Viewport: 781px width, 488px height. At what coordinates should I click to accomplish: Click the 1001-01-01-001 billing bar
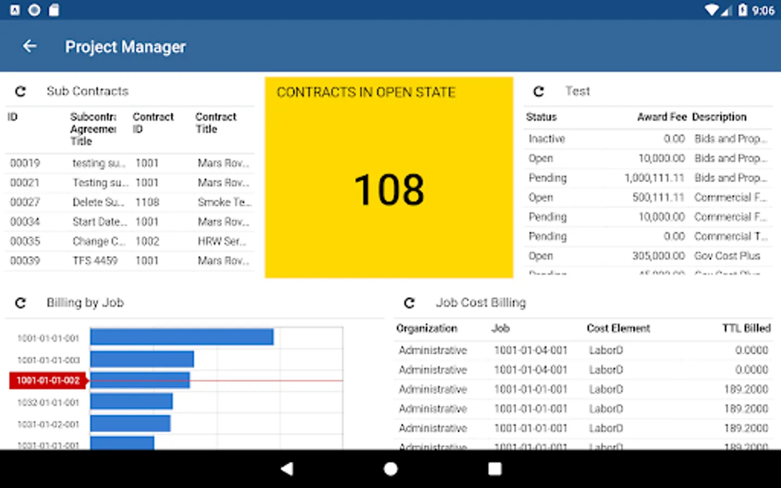pyautogui.click(x=182, y=337)
